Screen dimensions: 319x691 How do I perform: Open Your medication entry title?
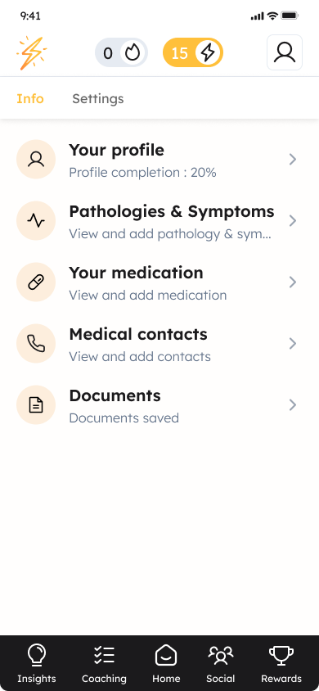click(x=136, y=273)
